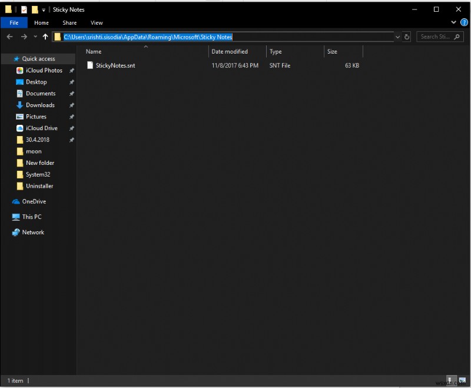Click the Properties icon in quick access toolbar
The width and height of the screenshot is (471, 388).
(x=24, y=9)
